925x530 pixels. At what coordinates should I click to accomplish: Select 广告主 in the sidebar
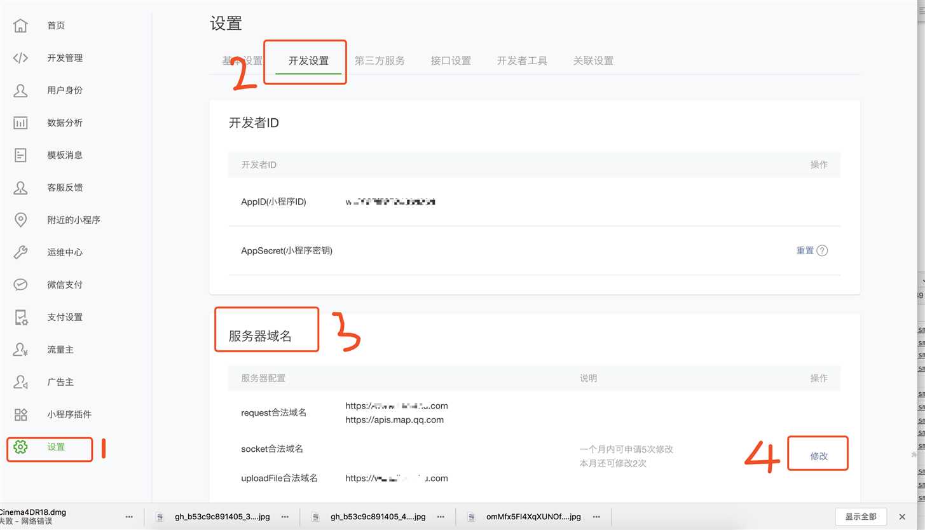[60, 382]
